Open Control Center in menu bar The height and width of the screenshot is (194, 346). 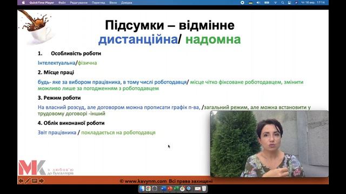point(289,3)
